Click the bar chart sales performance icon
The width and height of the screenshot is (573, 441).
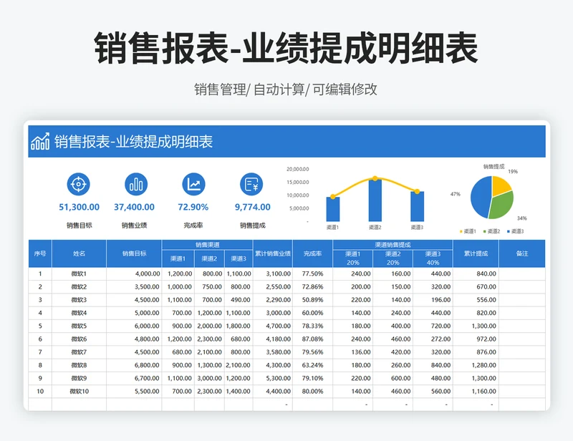136,184
